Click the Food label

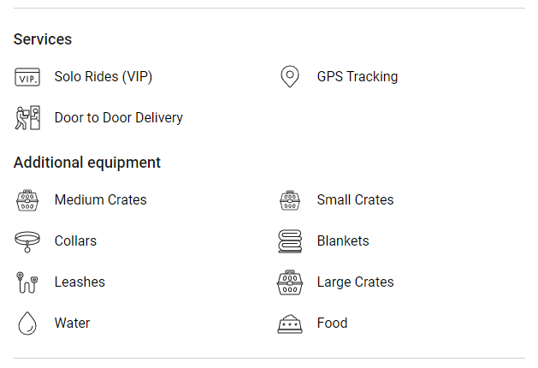(332, 323)
